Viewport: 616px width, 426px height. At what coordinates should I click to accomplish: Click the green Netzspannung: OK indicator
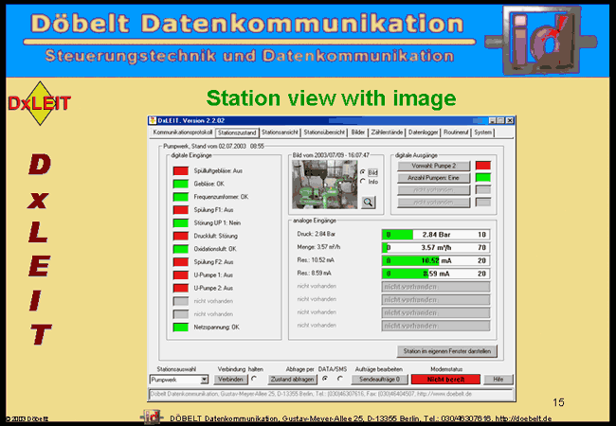[x=181, y=328]
